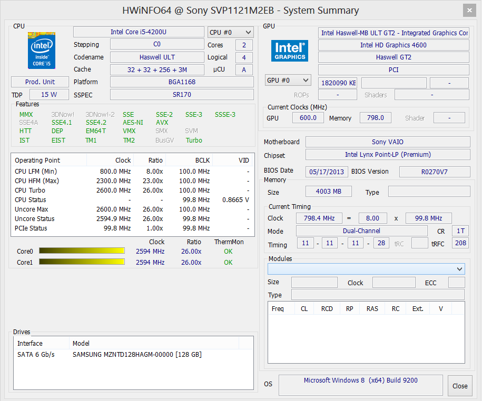Click the Intel Core i5 inside logo
This screenshot has height=401, width=482.
pyautogui.click(x=42, y=50)
